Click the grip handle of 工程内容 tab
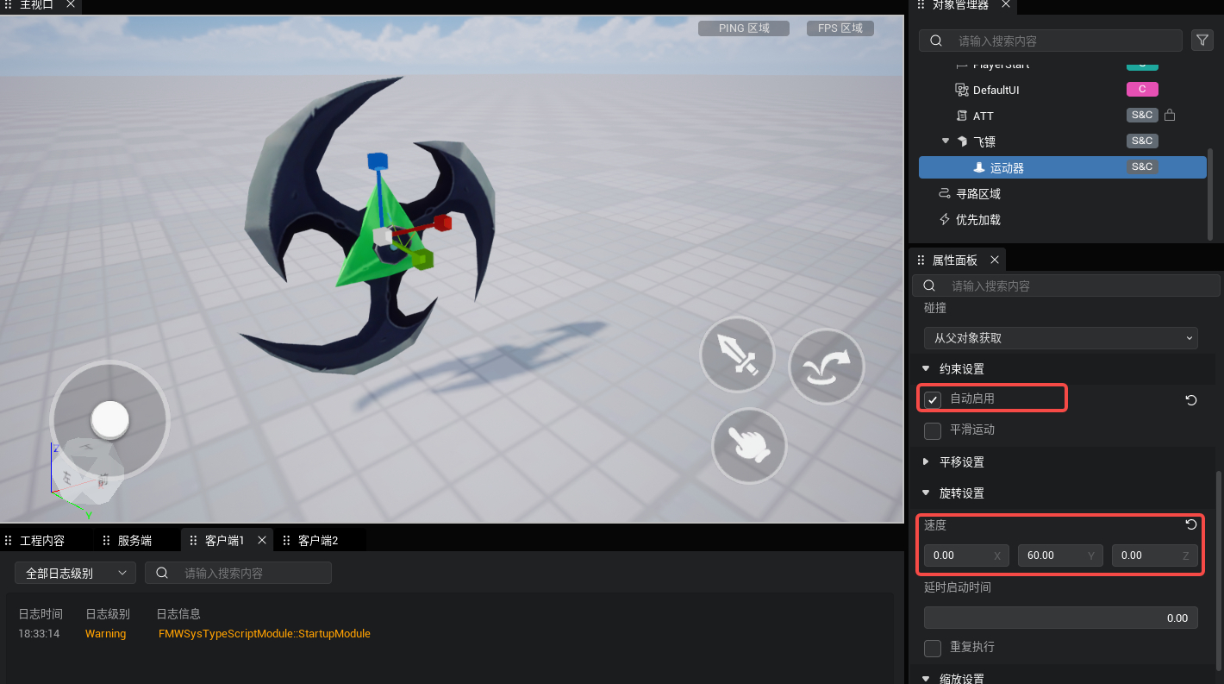 click(9, 541)
